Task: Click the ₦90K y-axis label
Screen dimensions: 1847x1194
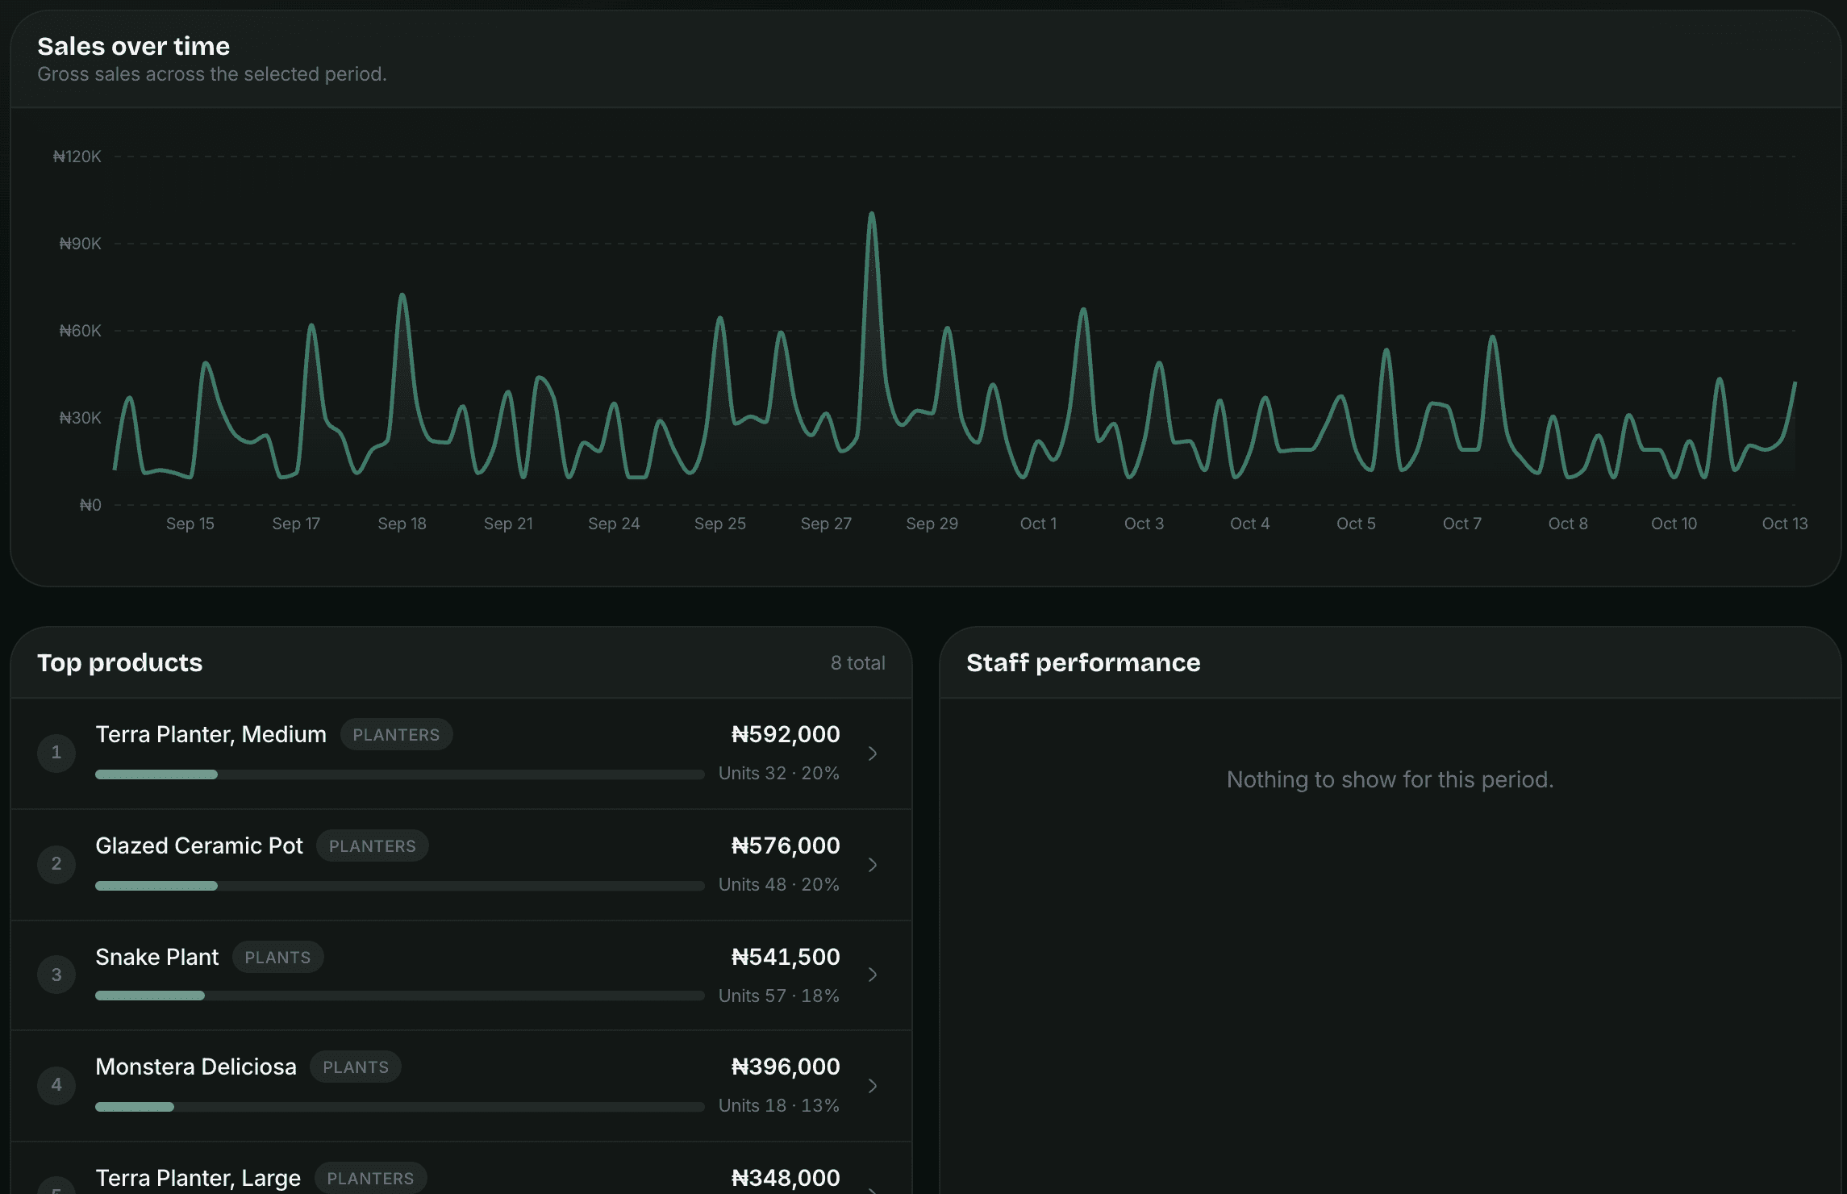Action: pos(80,244)
